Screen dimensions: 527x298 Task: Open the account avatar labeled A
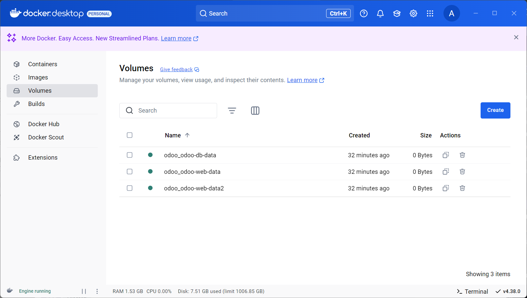click(x=451, y=14)
